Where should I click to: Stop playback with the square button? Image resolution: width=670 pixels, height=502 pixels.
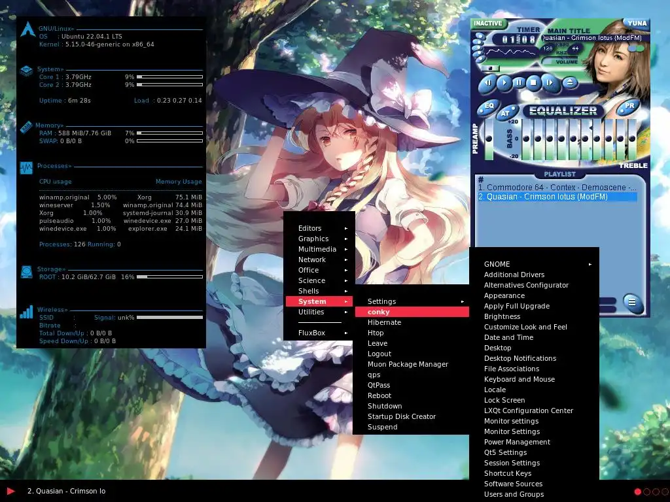[534, 82]
